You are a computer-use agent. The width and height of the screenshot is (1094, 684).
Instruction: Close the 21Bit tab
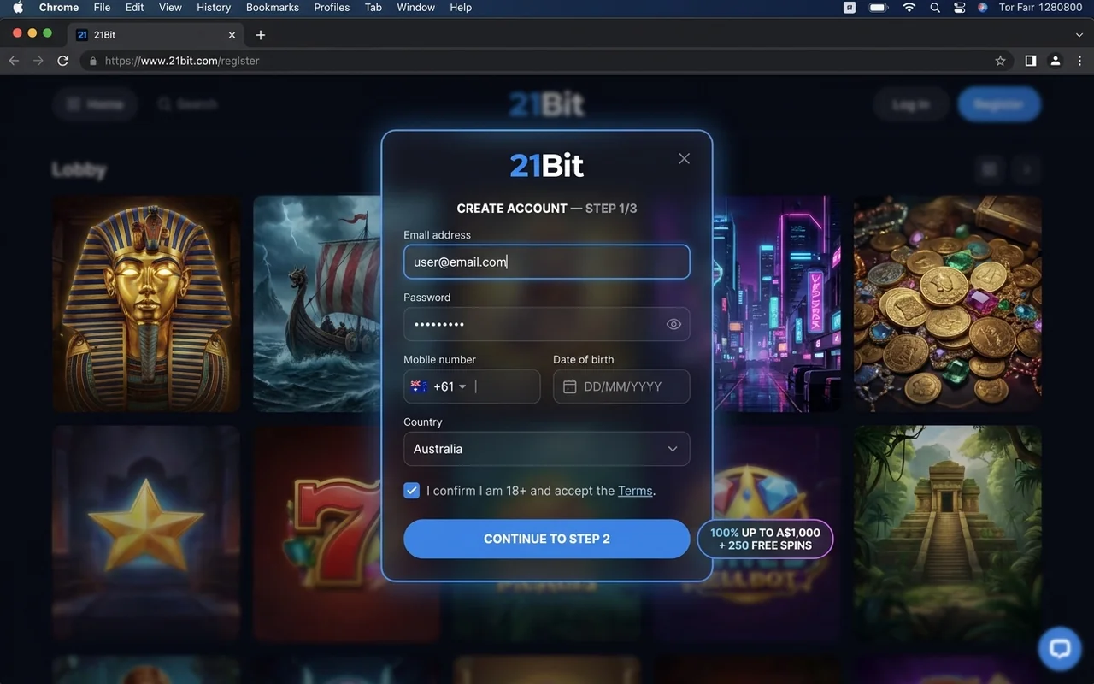coord(232,35)
